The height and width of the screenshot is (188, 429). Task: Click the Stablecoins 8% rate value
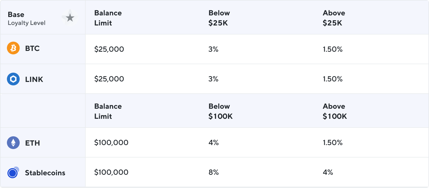point(213,172)
